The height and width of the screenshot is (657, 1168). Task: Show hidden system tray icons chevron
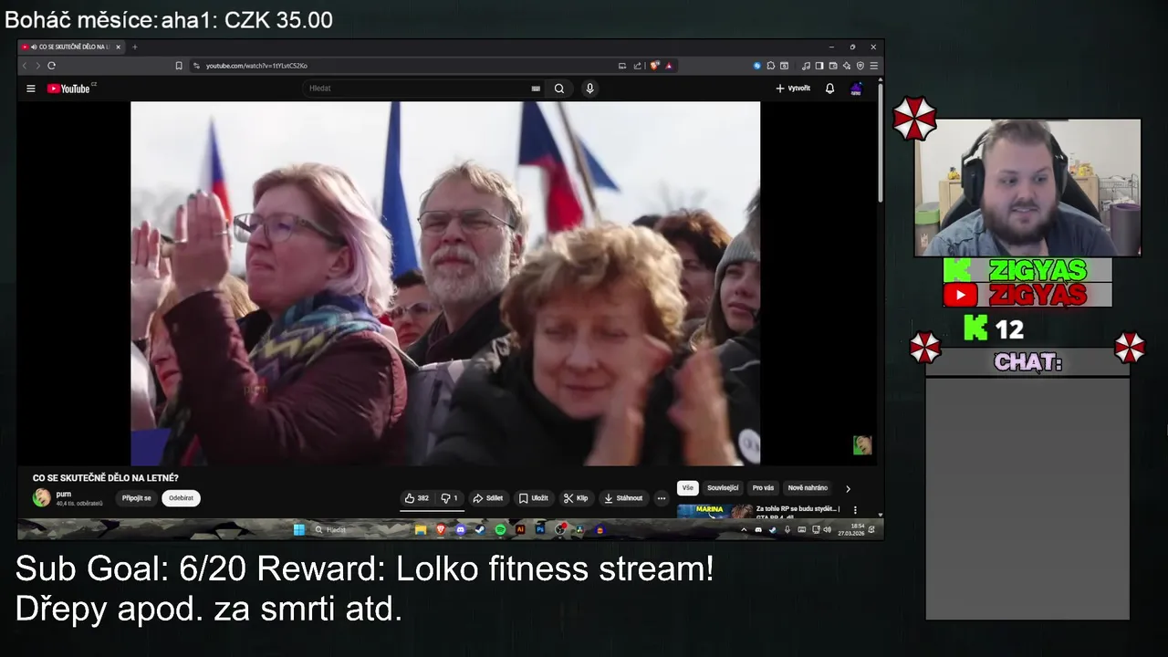(x=744, y=529)
